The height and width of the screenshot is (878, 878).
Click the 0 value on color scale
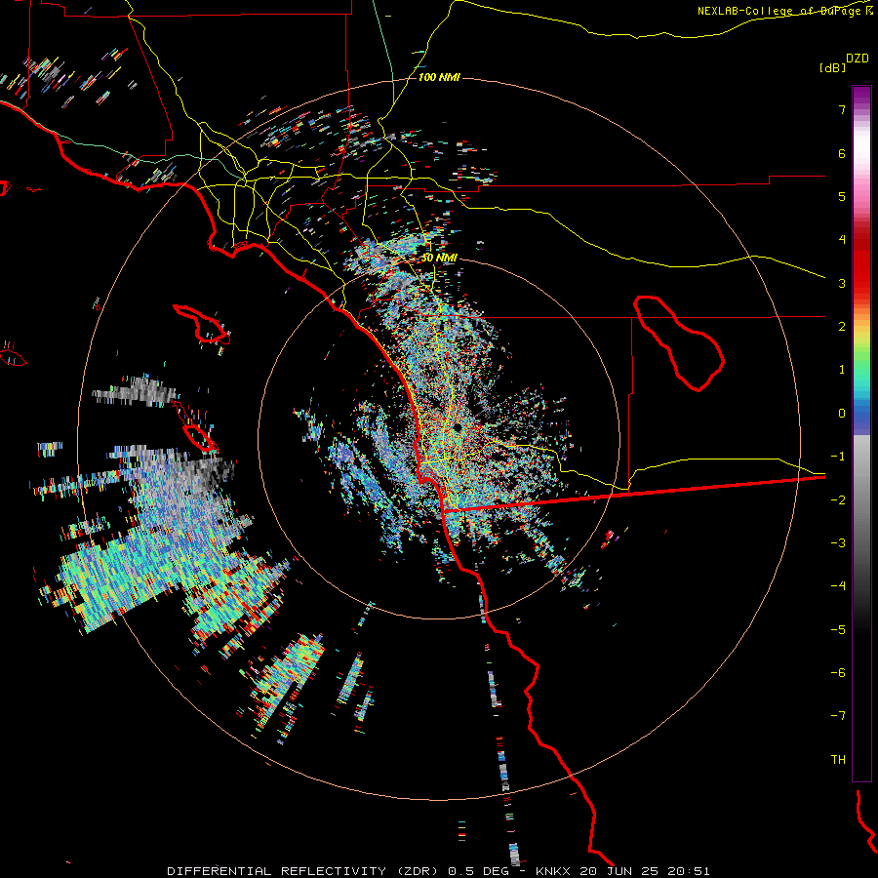click(842, 414)
